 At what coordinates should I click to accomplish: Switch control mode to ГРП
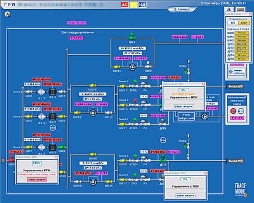click(244, 23)
